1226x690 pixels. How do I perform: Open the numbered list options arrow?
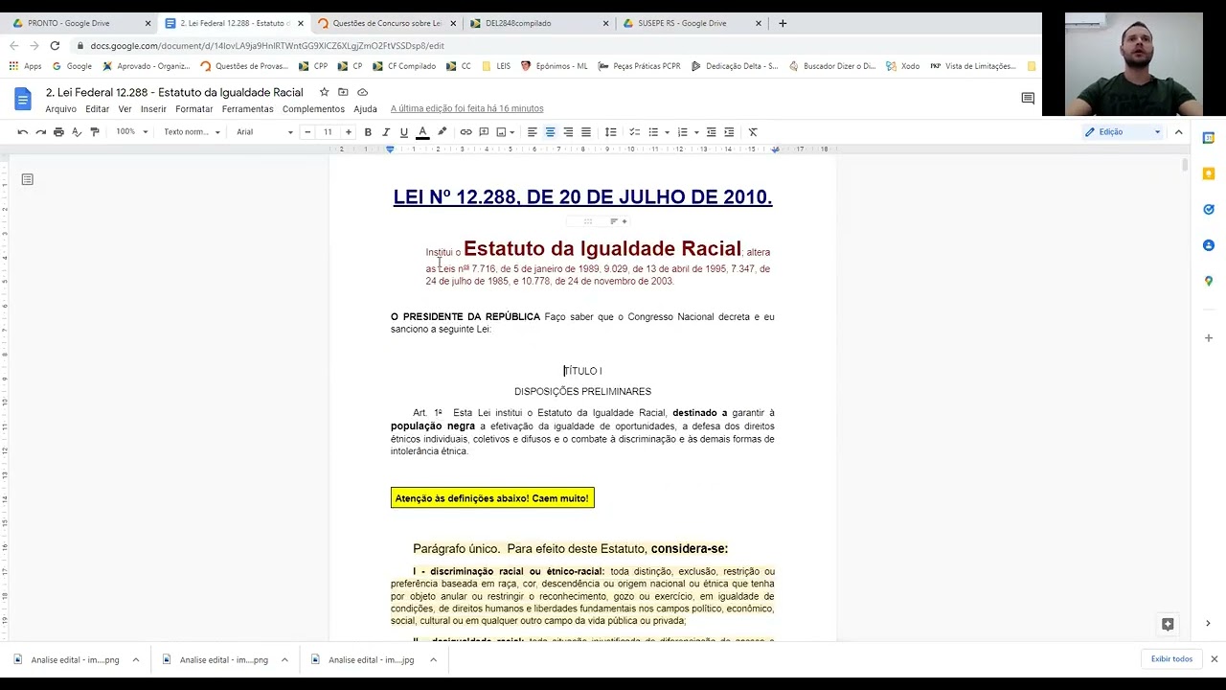696,132
